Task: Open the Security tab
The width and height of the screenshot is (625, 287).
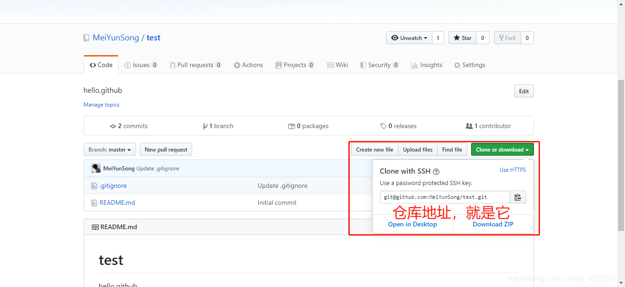Action: [x=379, y=65]
